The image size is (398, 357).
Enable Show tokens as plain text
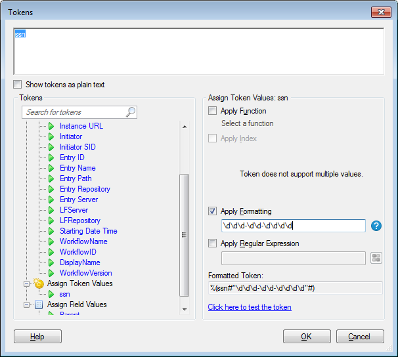click(x=18, y=85)
